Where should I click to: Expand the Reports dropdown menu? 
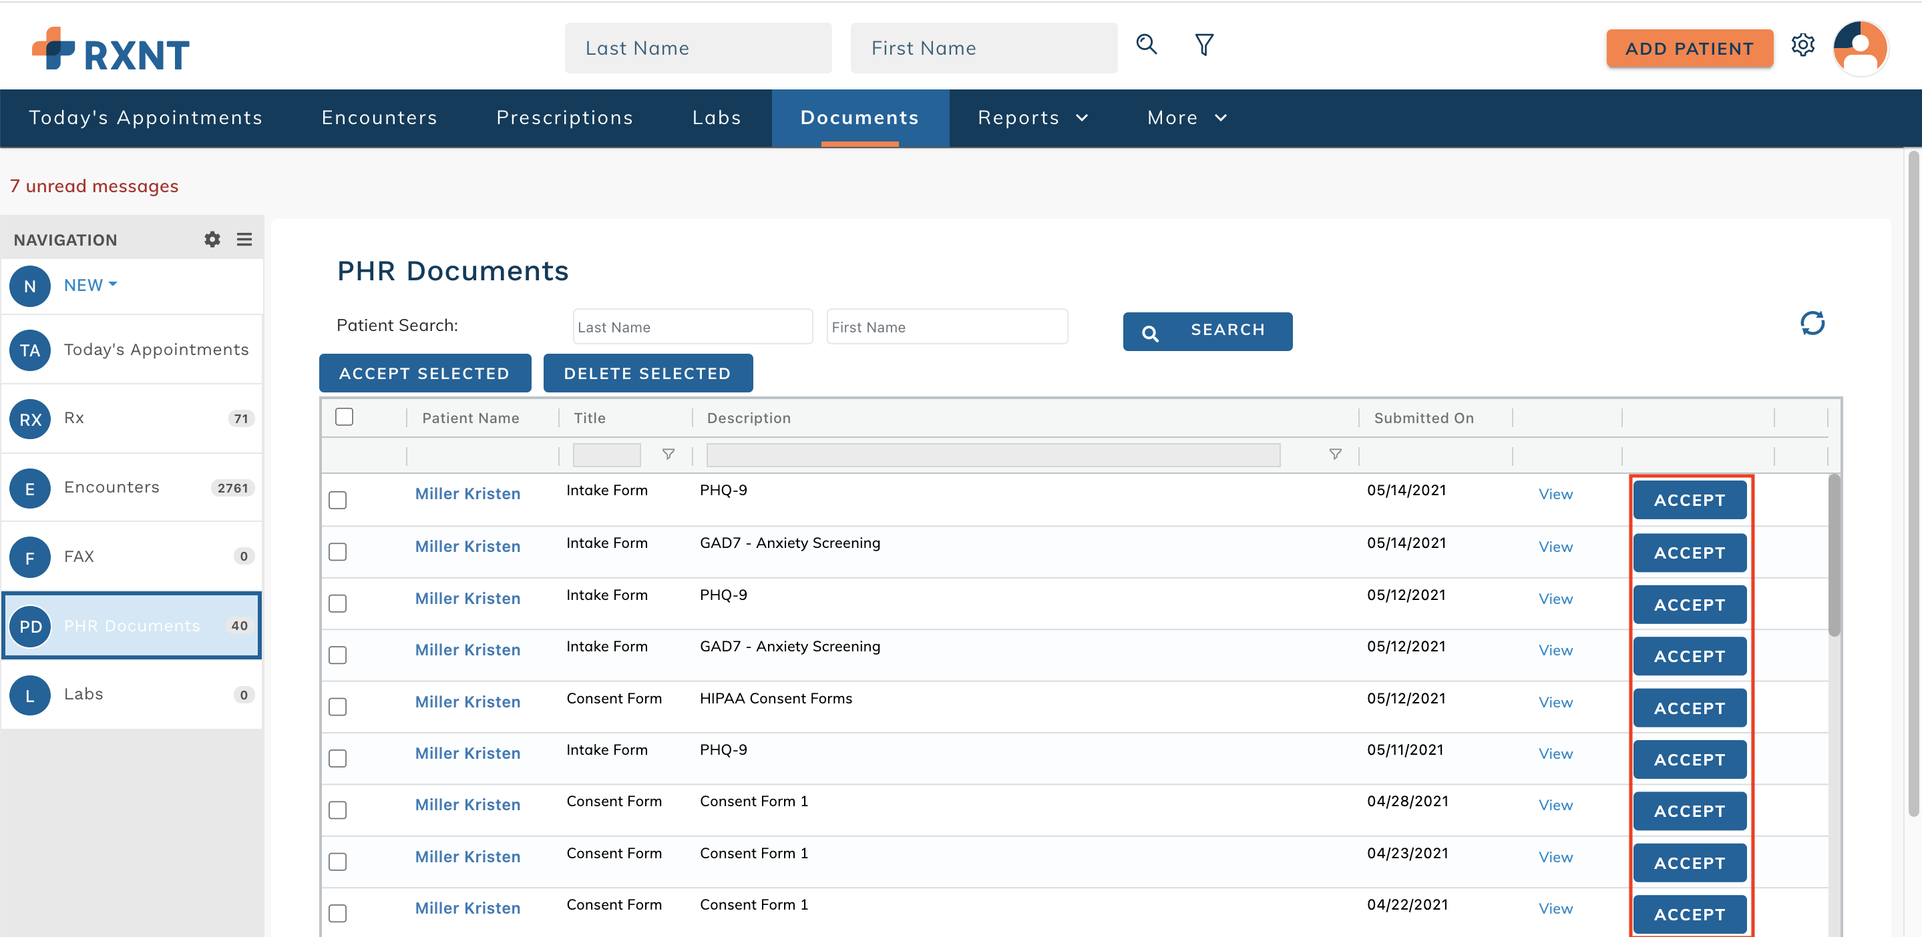[x=1033, y=117]
